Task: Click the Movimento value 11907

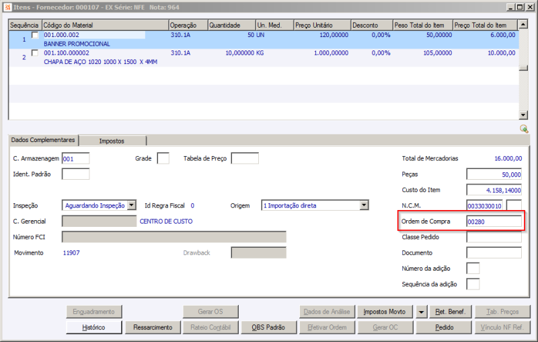Action: point(71,253)
